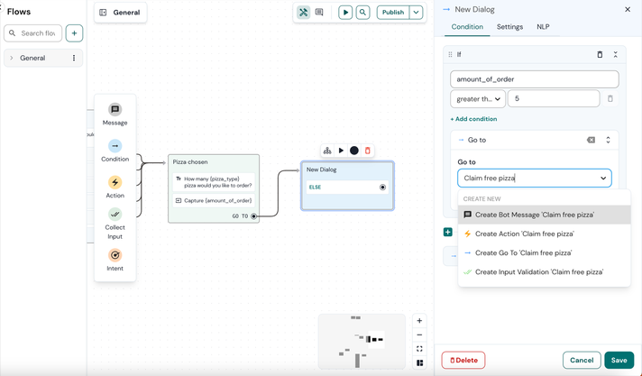The width and height of the screenshot is (642, 376).
Task: Click the red trash icon above New Dialog
Action: tap(368, 151)
